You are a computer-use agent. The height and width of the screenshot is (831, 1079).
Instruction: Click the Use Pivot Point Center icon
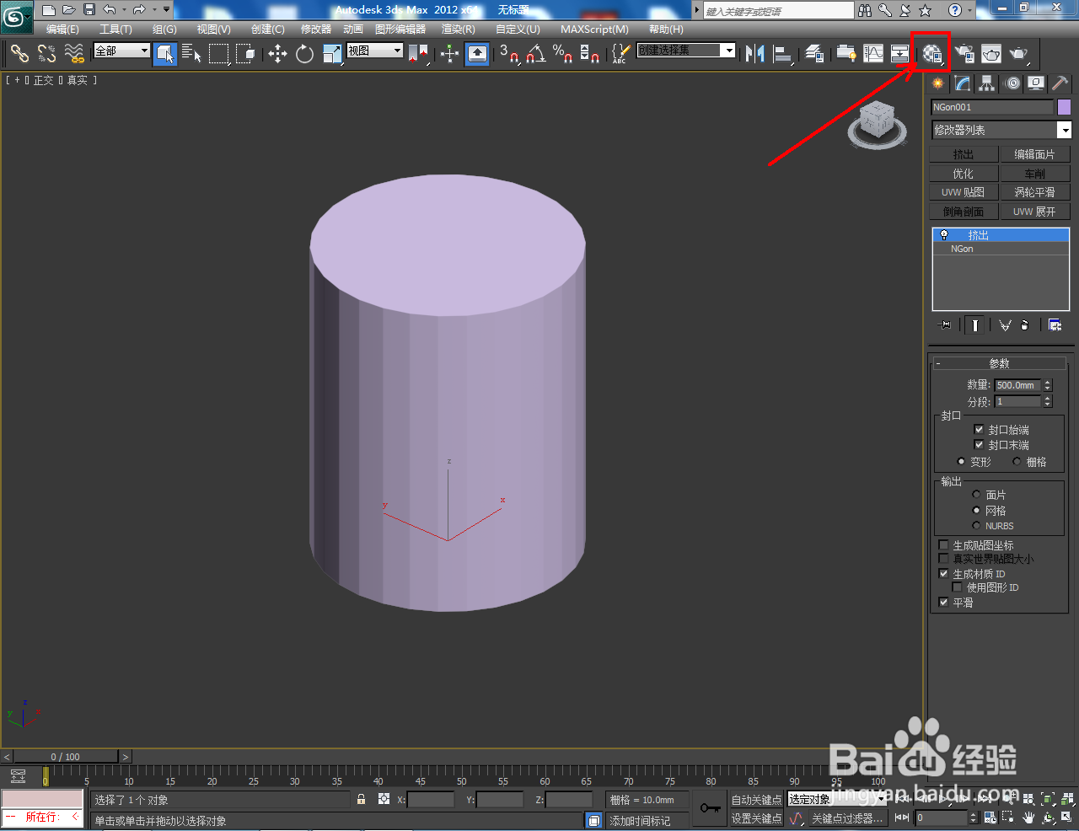[x=418, y=54]
